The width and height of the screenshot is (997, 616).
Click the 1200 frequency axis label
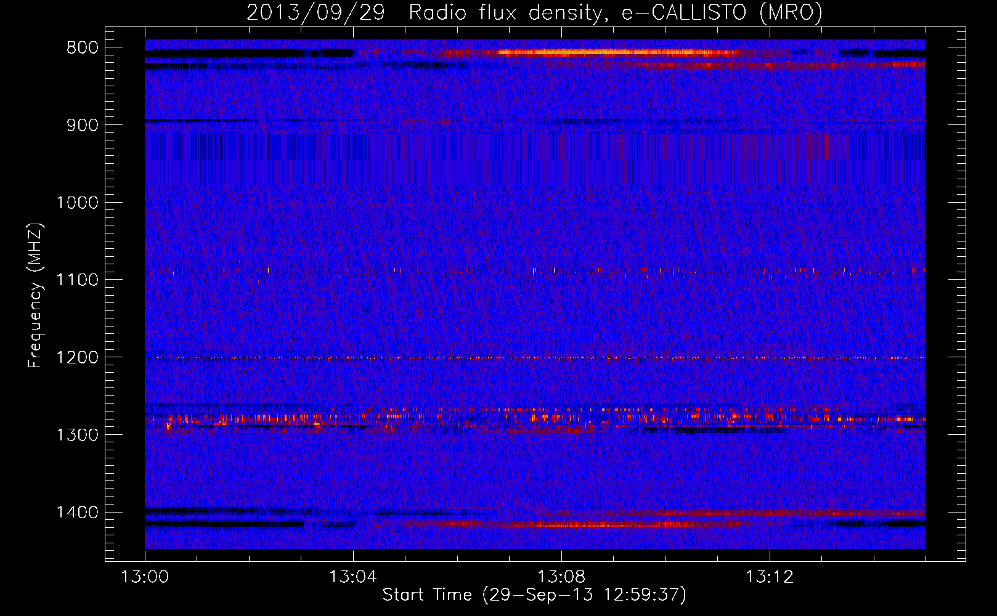77,358
